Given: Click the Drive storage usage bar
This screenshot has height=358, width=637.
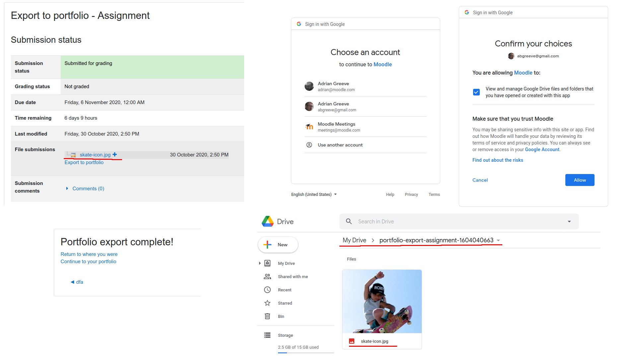Looking at the screenshot, I should click(x=306, y=353).
